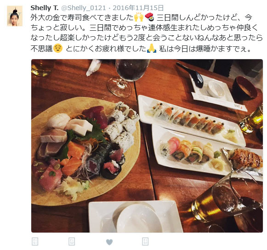Click the reply icon under the tweet
The image size is (267, 250).
click(35, 241)
